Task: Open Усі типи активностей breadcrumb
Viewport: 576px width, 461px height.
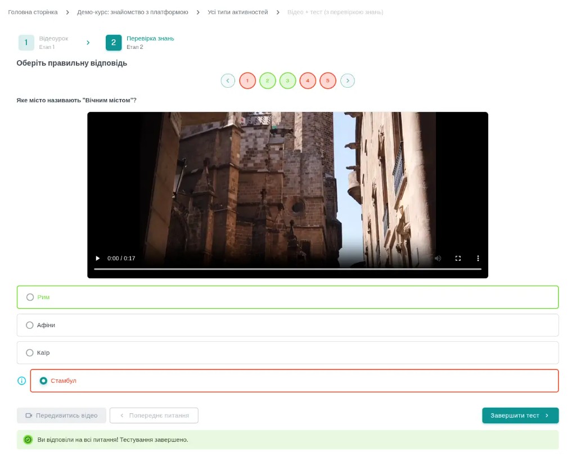Action: tap(238, 12)
